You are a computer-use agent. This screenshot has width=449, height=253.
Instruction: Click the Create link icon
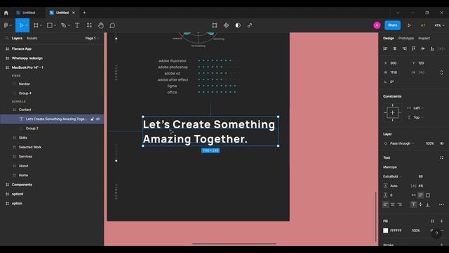[x=250, y=25]
